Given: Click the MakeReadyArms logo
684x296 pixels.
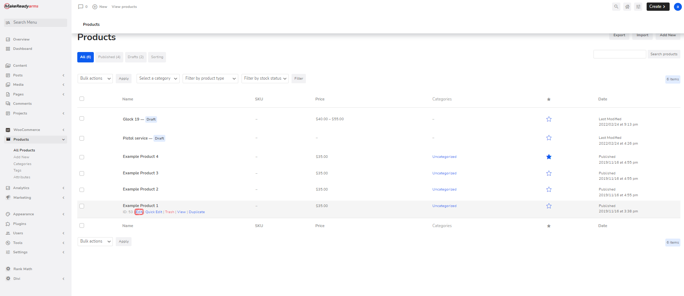Looking at the screenshot, I should click(21, 6).
